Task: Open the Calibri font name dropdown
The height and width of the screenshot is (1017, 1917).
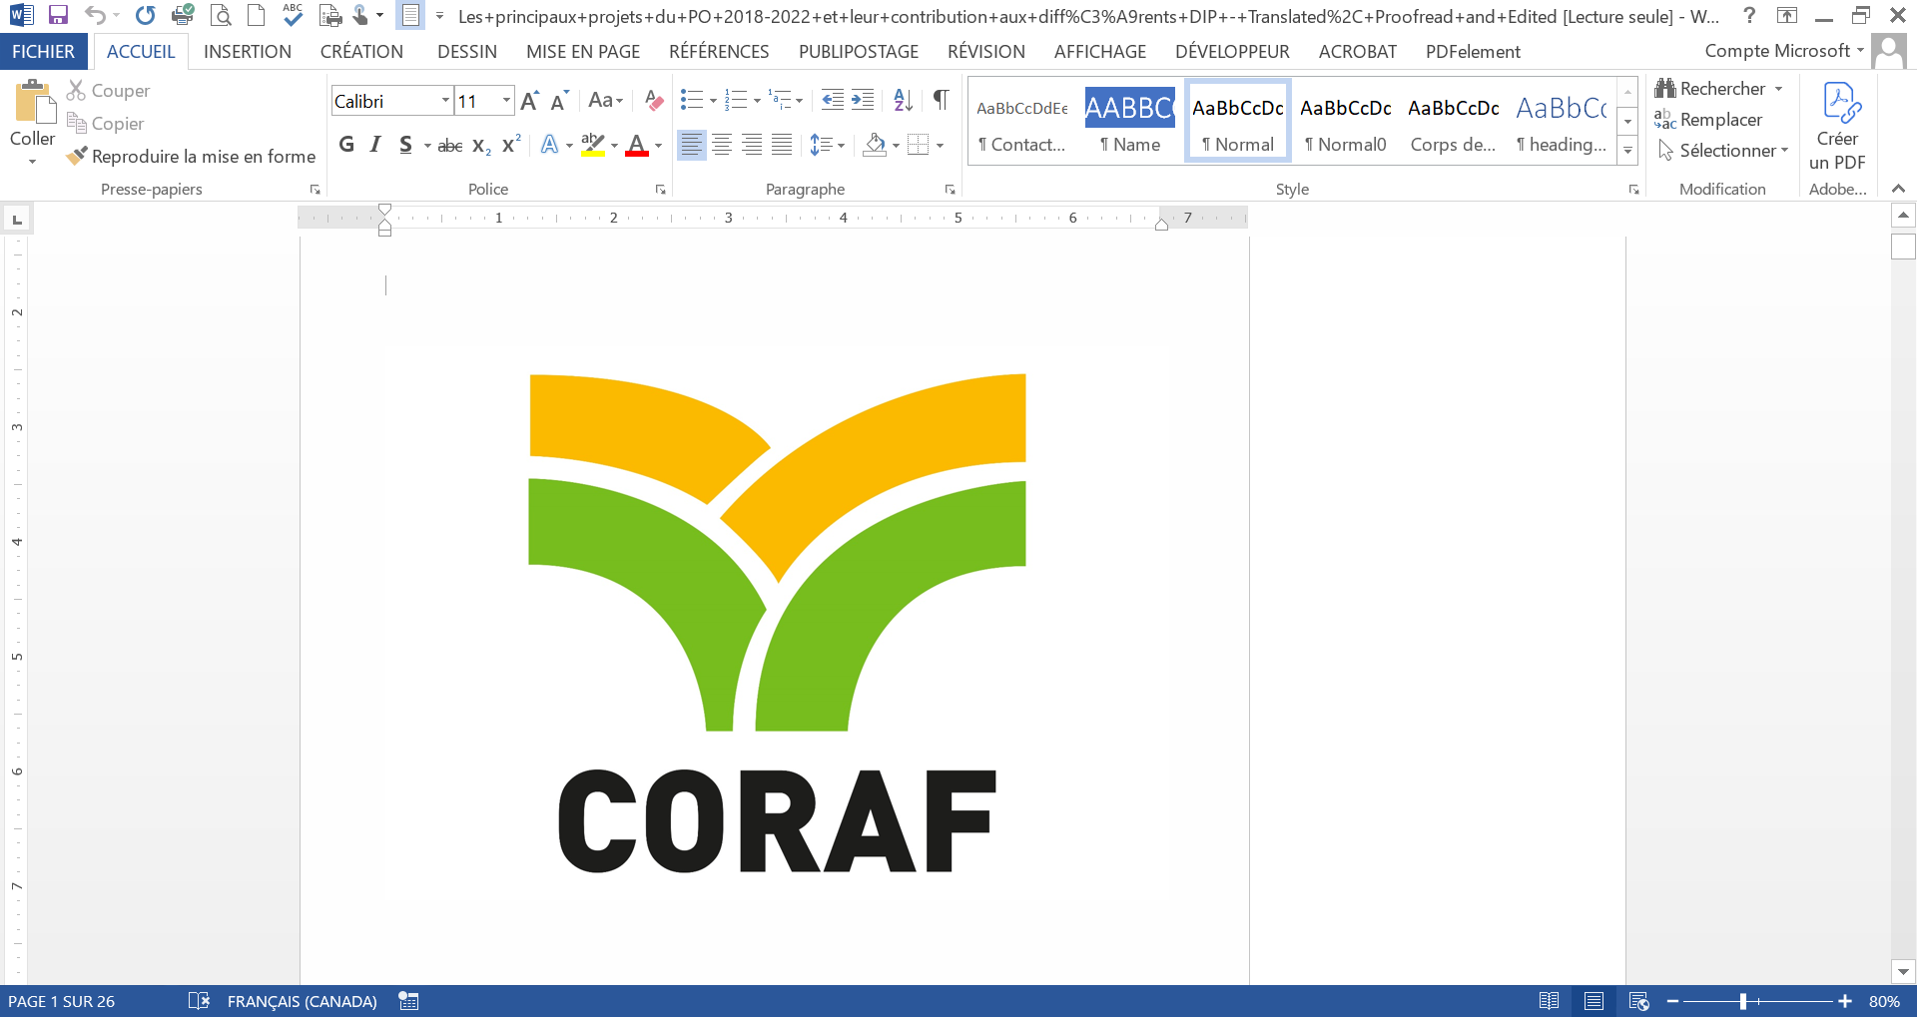Action: pos(445,101)
